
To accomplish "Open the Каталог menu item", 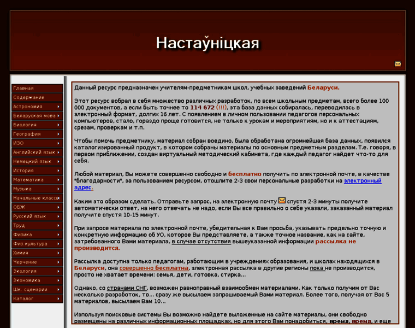I will pos(37,298).
